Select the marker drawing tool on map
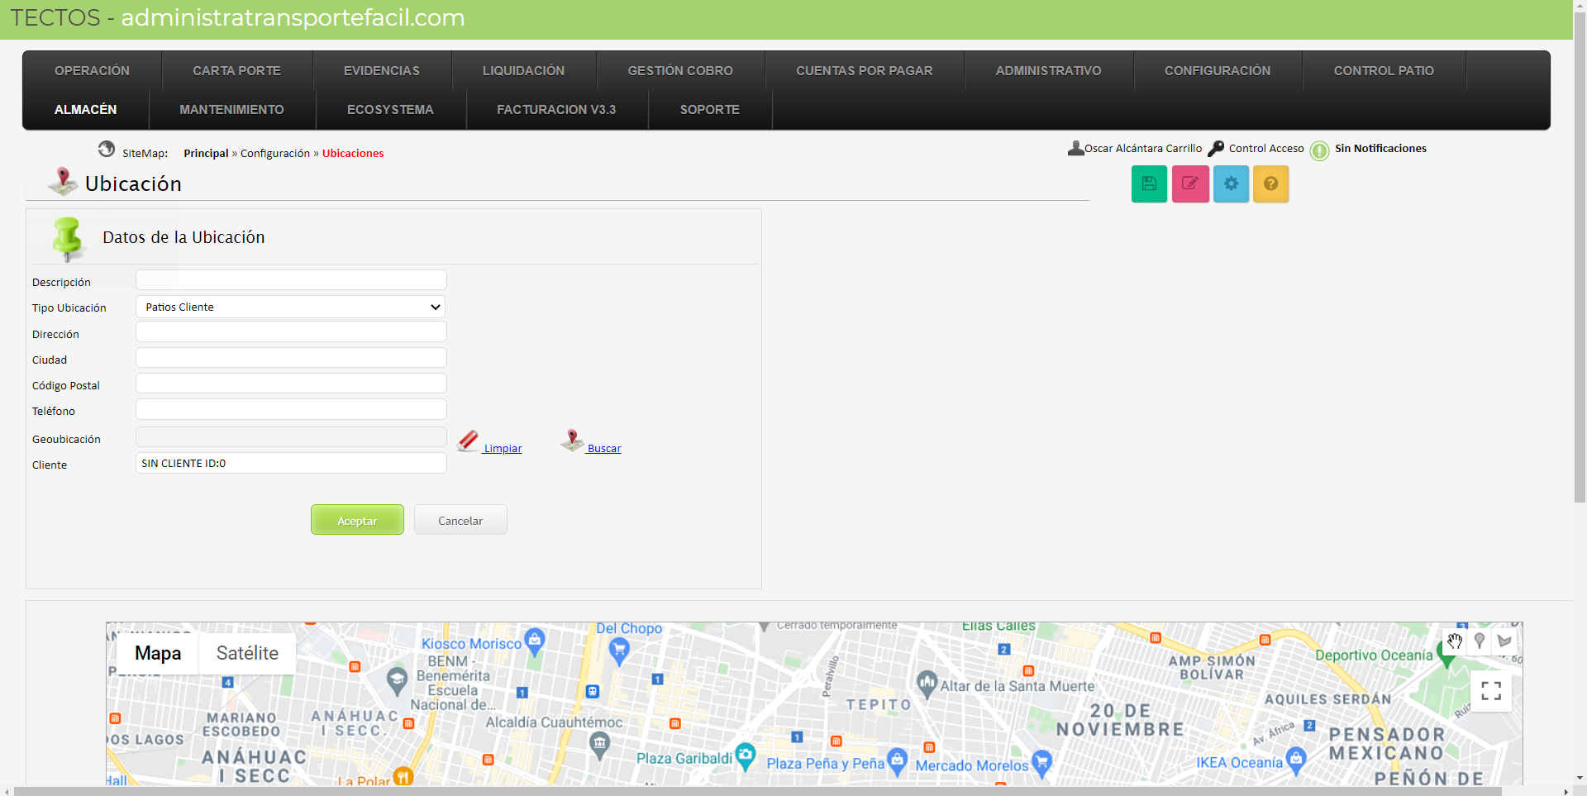This screenshot has width=1587, height=796. click(1480, 641)
